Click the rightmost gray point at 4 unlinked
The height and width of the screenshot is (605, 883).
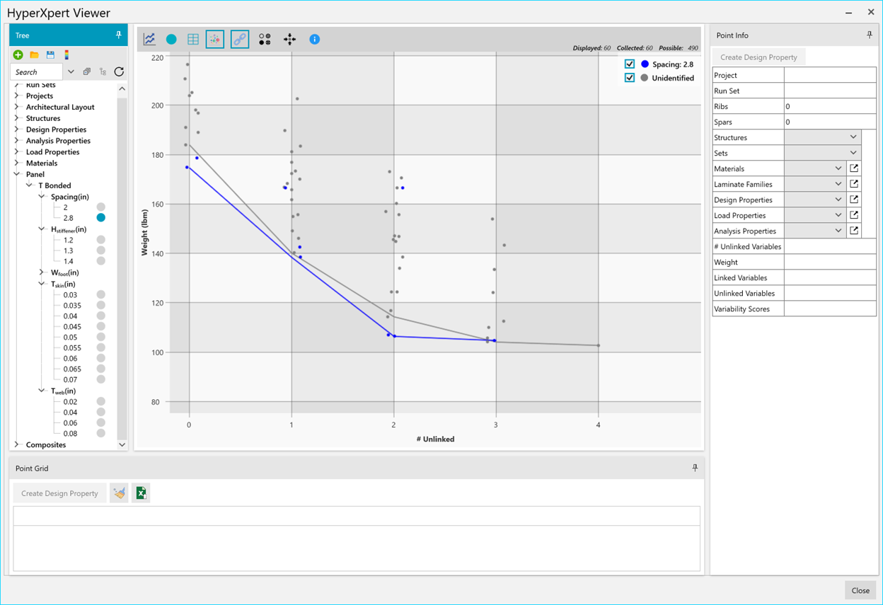click(599, 345)
